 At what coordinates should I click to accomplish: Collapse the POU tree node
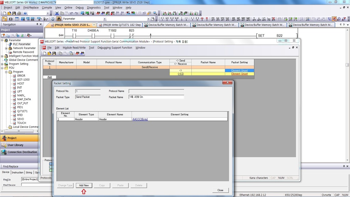pyautogui.click(x=2, y=68)
